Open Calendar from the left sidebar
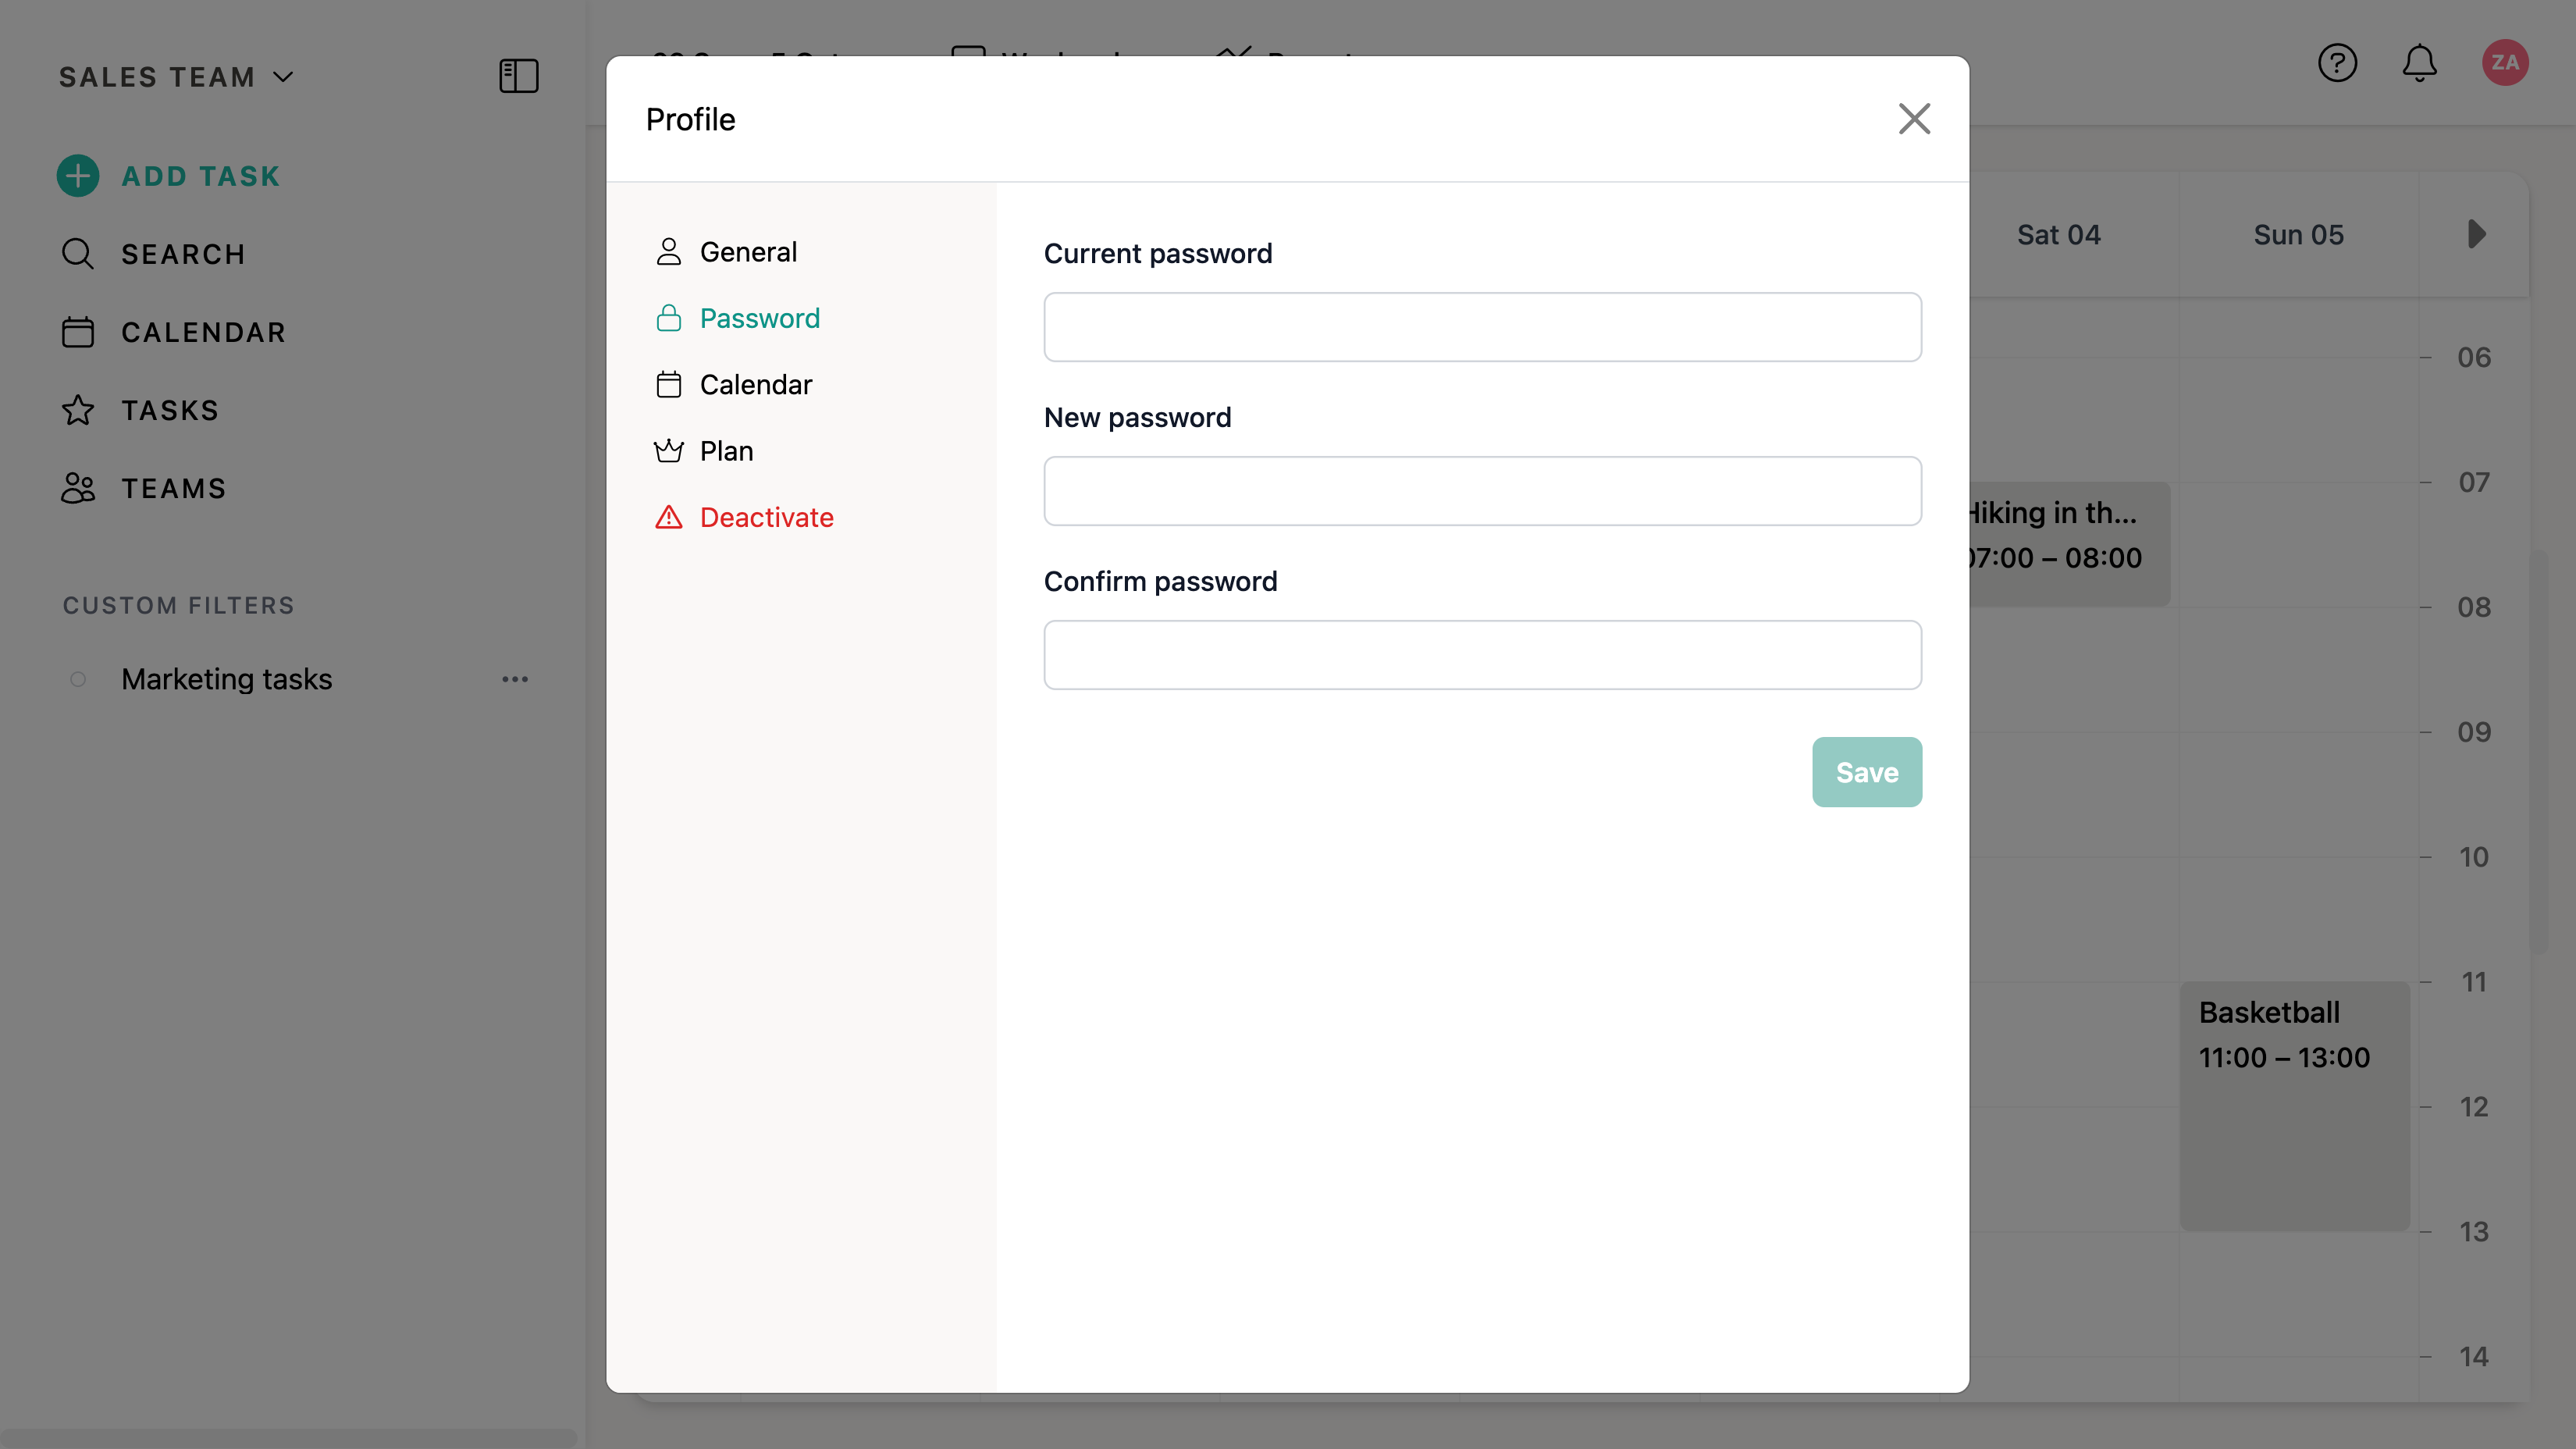This screenshot has width=2576, height=1449. [203, 332]
